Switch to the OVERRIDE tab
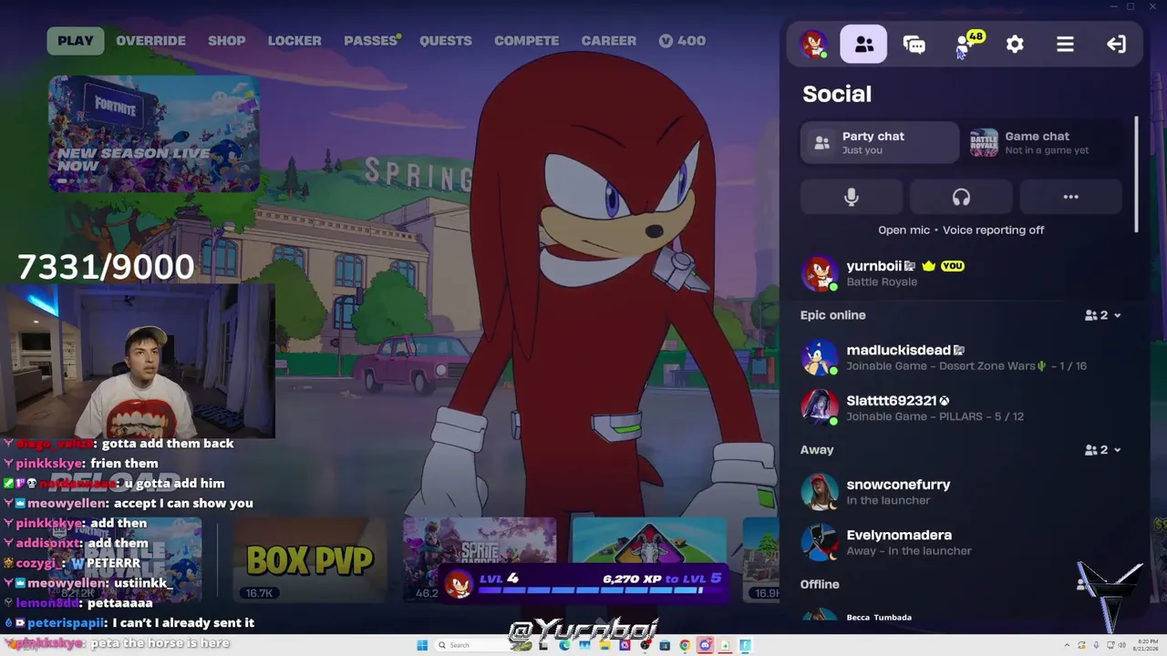 [150, 41]
